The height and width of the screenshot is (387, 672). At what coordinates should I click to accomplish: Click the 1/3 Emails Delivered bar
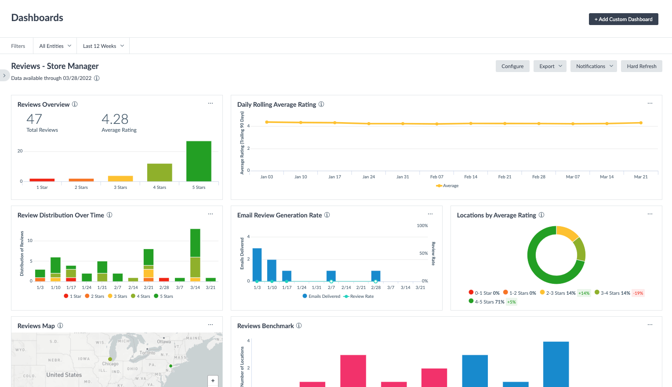pyautogui.click(x=257, y=265)
